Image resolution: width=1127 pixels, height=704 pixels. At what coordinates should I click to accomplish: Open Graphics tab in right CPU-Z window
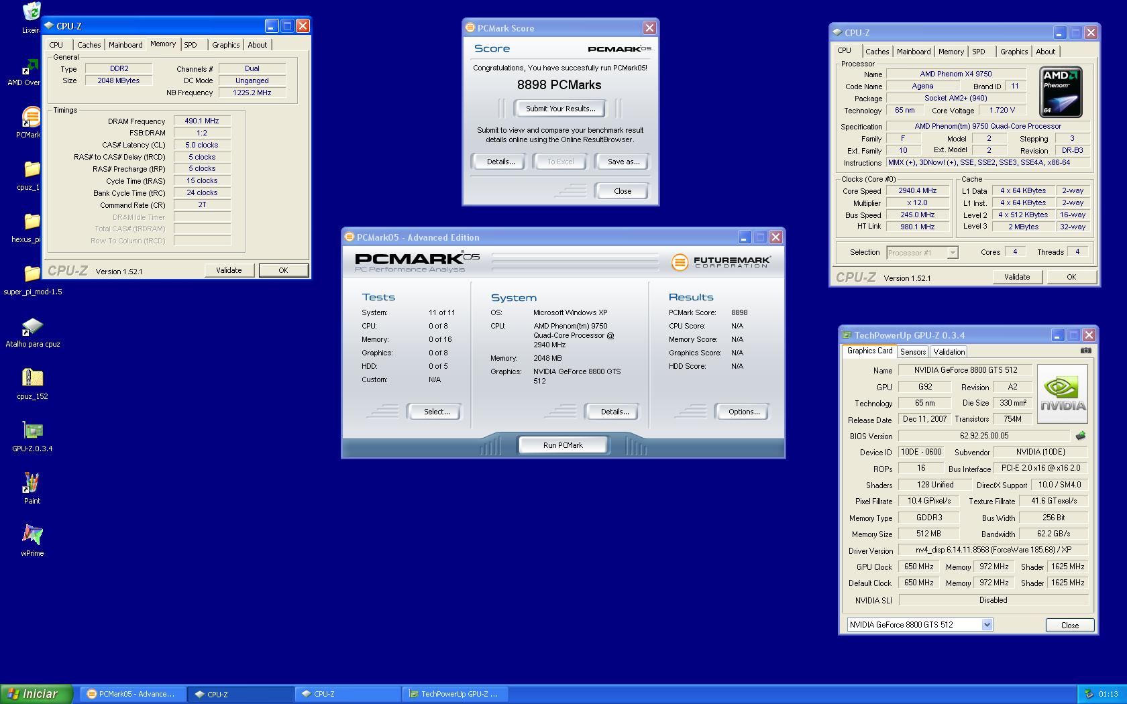tap(1014, 52)
